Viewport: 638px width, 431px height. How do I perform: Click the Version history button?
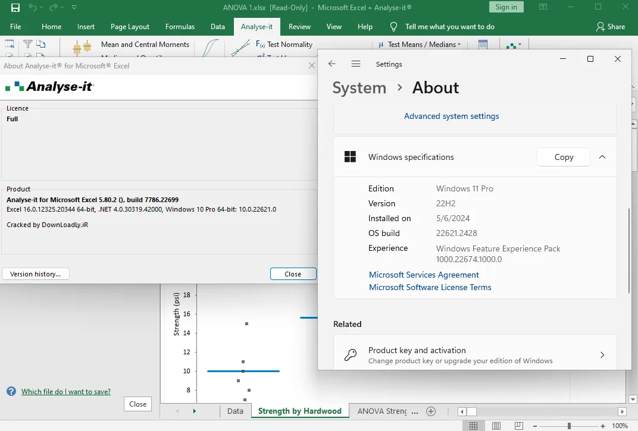click(x=35, y=274)
